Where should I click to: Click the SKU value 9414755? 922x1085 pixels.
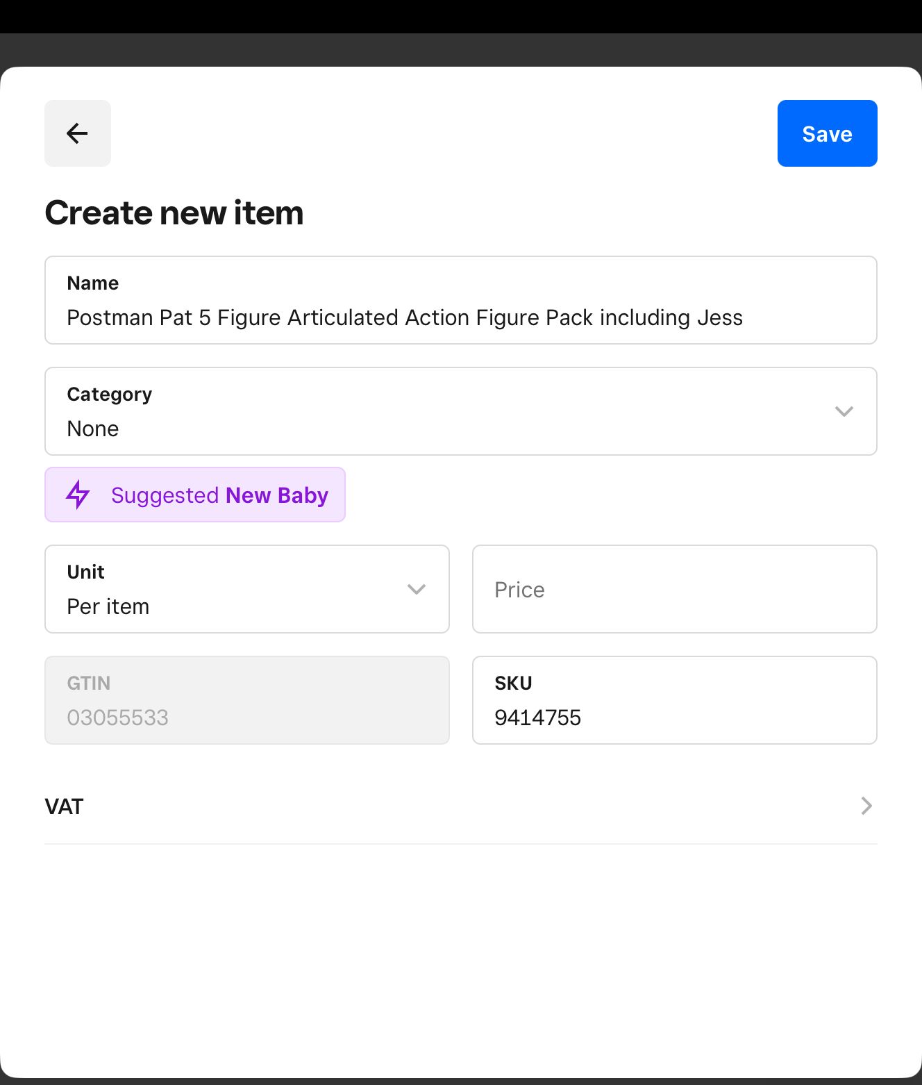pyautogui.click(x=537, y=718)
